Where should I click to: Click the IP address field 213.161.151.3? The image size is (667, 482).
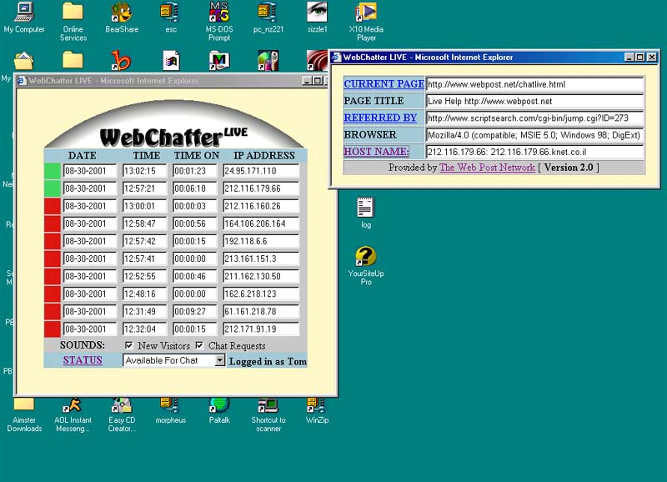click(261, 259)
